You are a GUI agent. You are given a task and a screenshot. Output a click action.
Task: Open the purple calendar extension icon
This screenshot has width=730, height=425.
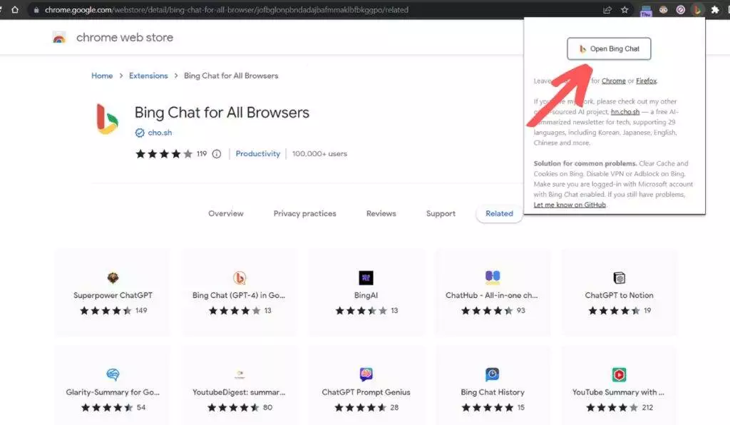[x=646, y=10]
